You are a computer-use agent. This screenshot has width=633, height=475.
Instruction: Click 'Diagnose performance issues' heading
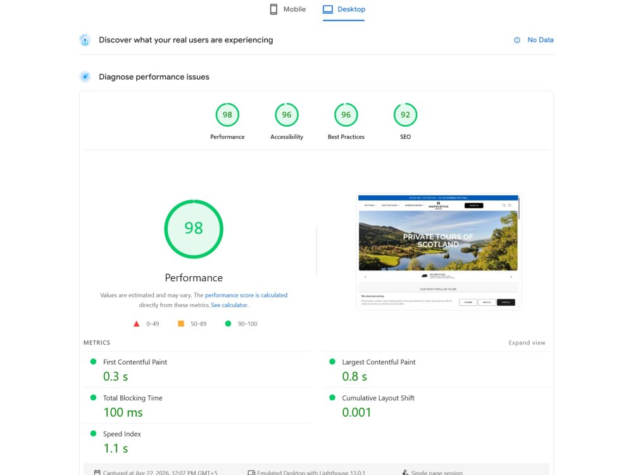point(154,77)
